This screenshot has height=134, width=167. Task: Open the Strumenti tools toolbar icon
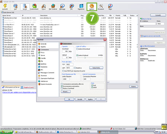click(x=101, y=7)
